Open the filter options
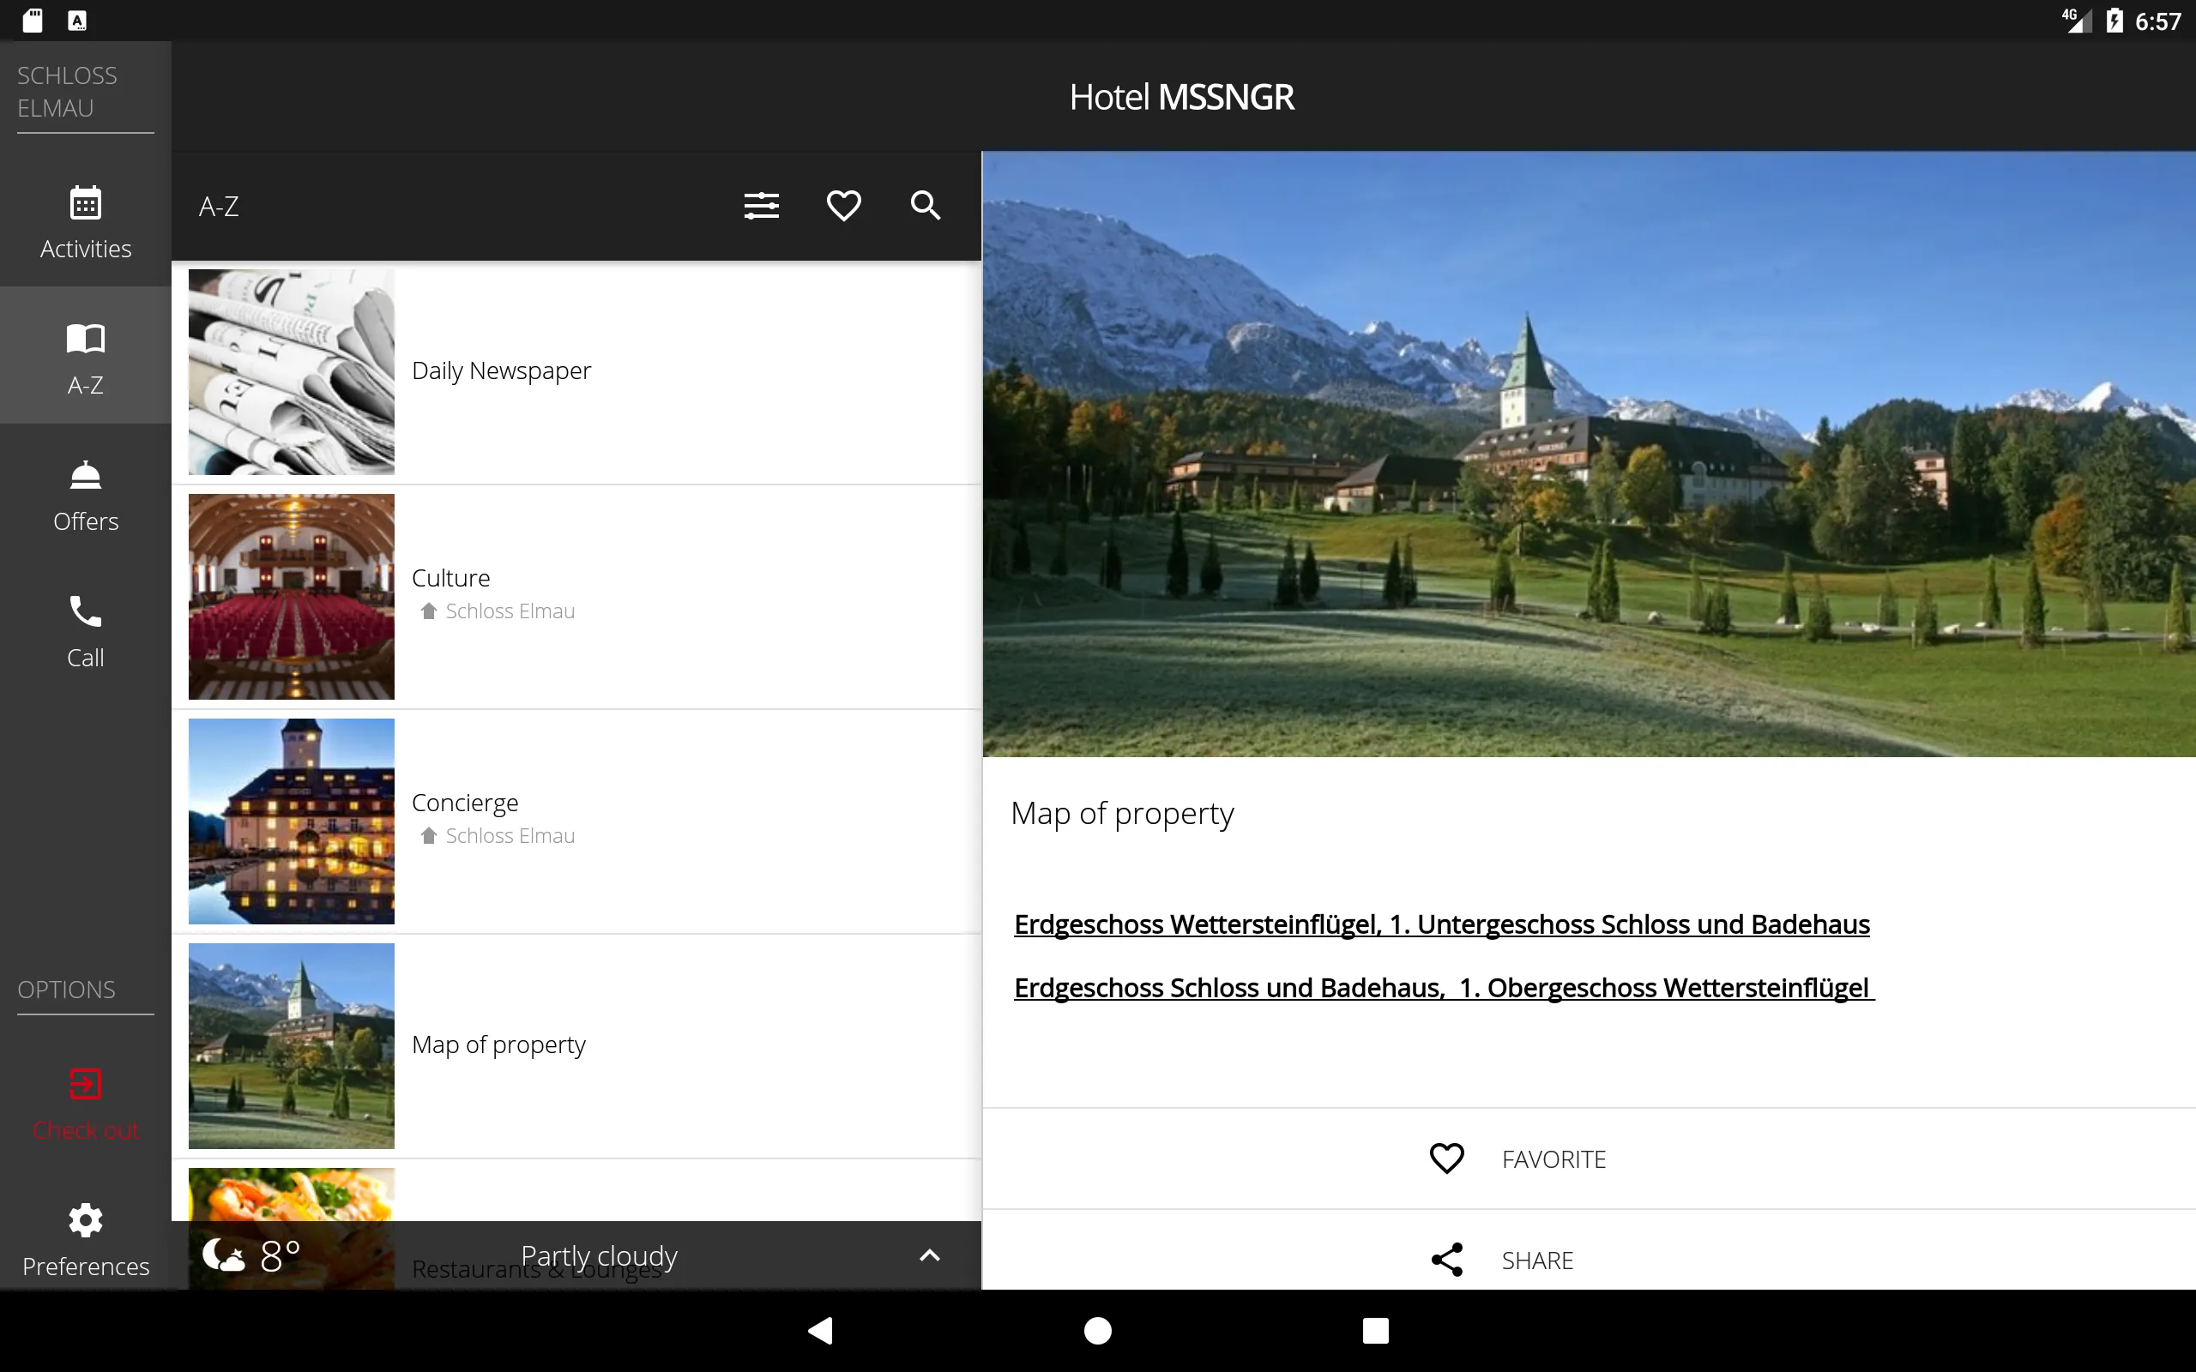 click(761, 206)
